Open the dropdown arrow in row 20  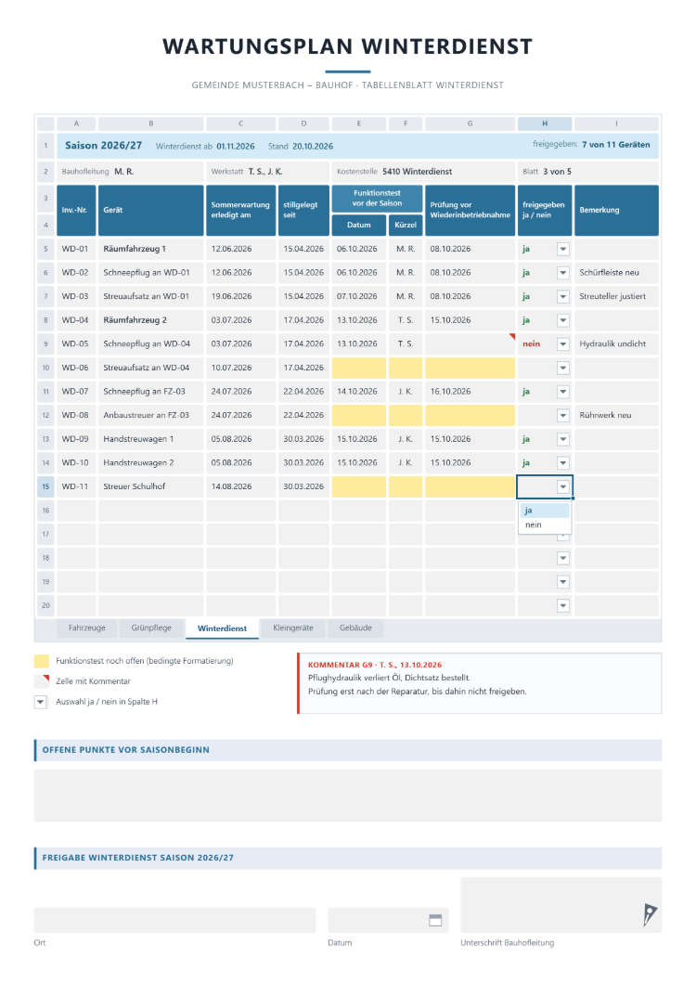563,605
